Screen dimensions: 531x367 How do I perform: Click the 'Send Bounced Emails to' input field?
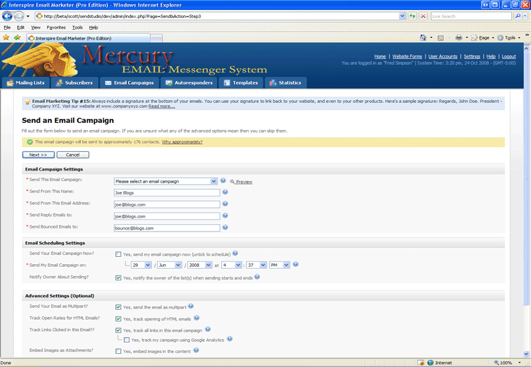tap(167, 228)
